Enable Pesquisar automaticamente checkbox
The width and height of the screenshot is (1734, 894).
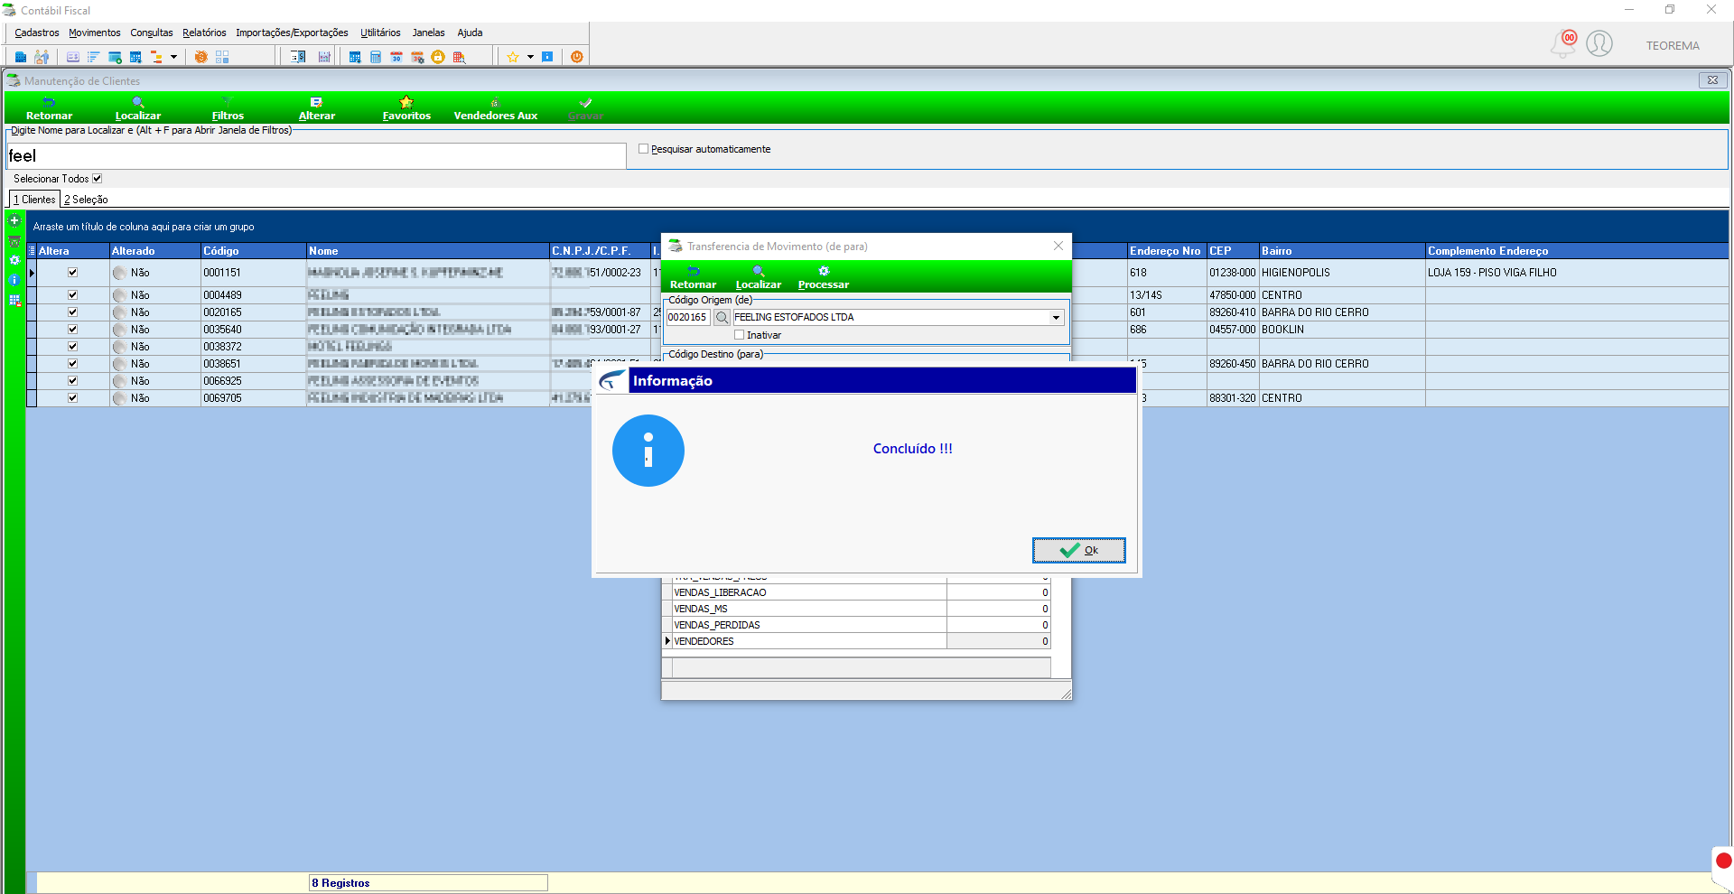click(644, 149)
